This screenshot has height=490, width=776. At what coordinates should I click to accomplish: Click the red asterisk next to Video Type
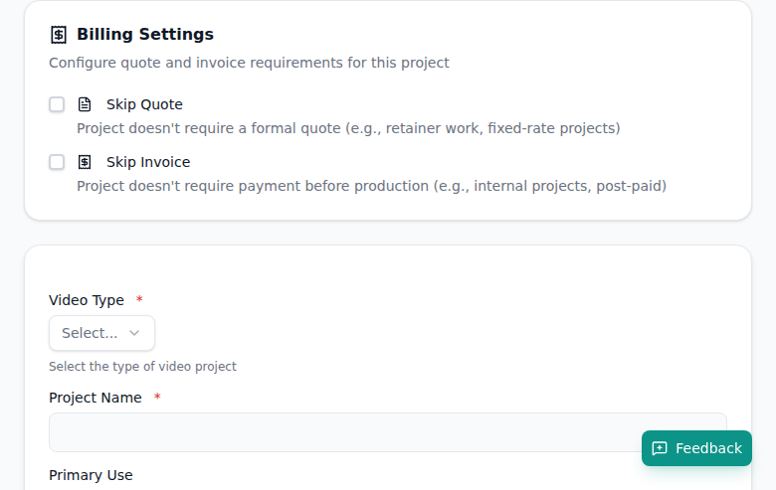click(139, 300)
